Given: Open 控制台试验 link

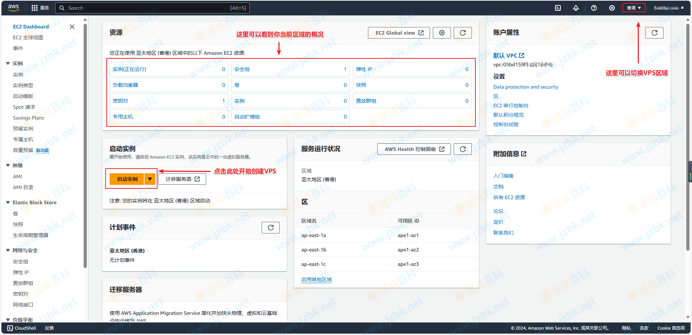Looking at the screenshot, I should click(506, 124).
